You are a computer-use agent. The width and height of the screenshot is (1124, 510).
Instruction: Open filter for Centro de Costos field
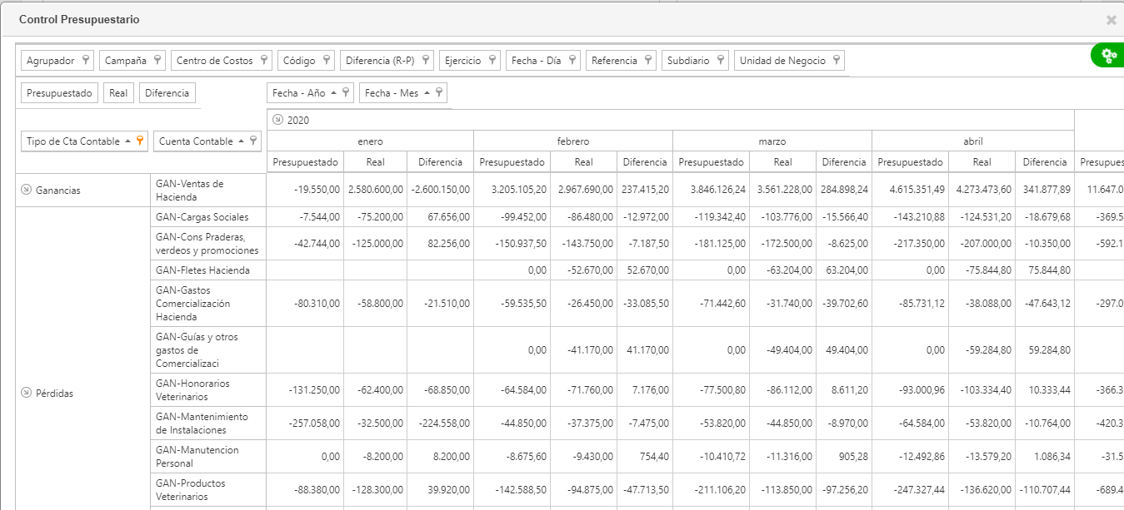[x=264, y=60]
